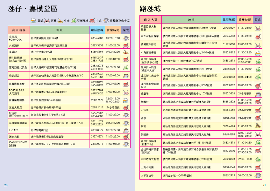The width and height of the screenshot is (270, 191).
Task: Click the coffee cup icon in FORMOSA row
Action: click(126, 38)
